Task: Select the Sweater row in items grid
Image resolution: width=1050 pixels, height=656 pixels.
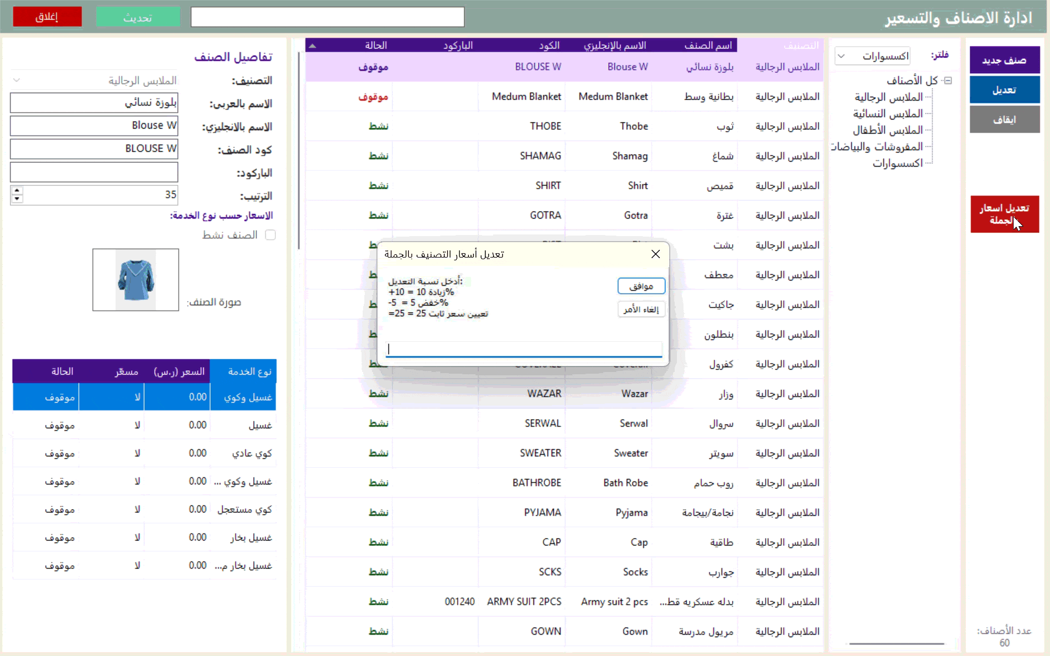Action: [564, 453]
